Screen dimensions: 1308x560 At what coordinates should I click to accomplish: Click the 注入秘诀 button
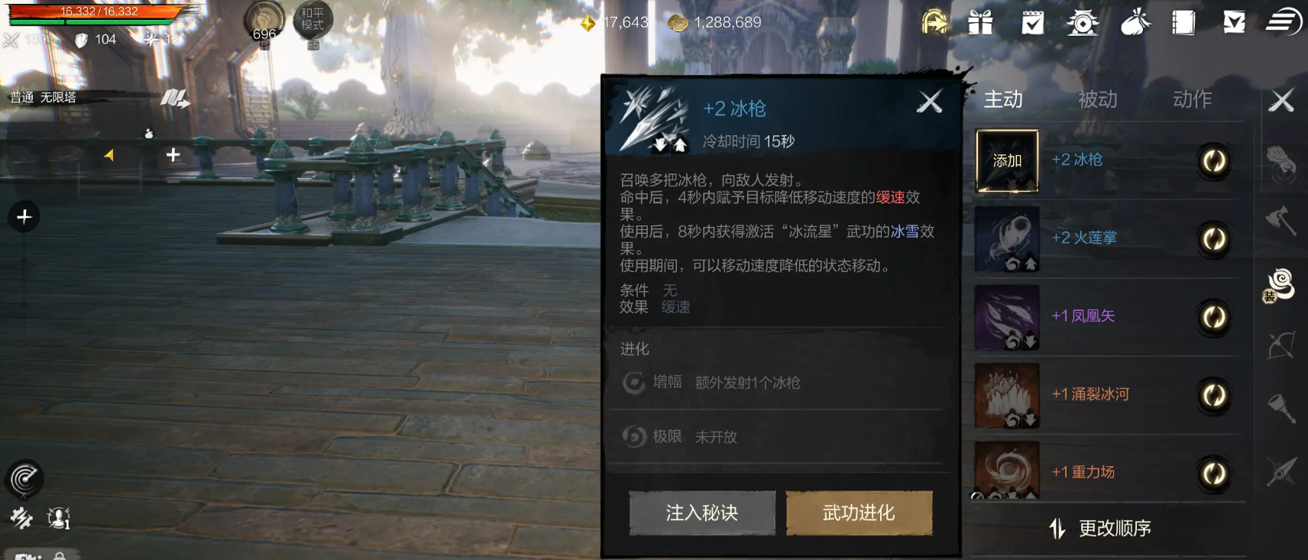pos(702,513)
